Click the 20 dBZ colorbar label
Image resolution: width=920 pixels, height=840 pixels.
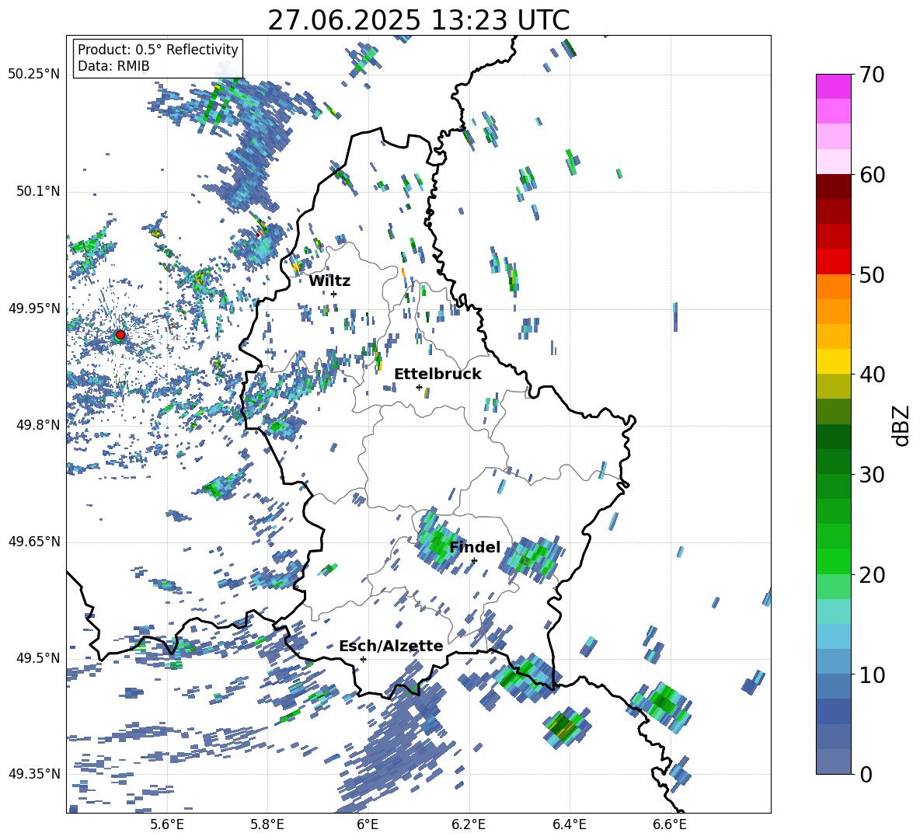click(872, 574)
